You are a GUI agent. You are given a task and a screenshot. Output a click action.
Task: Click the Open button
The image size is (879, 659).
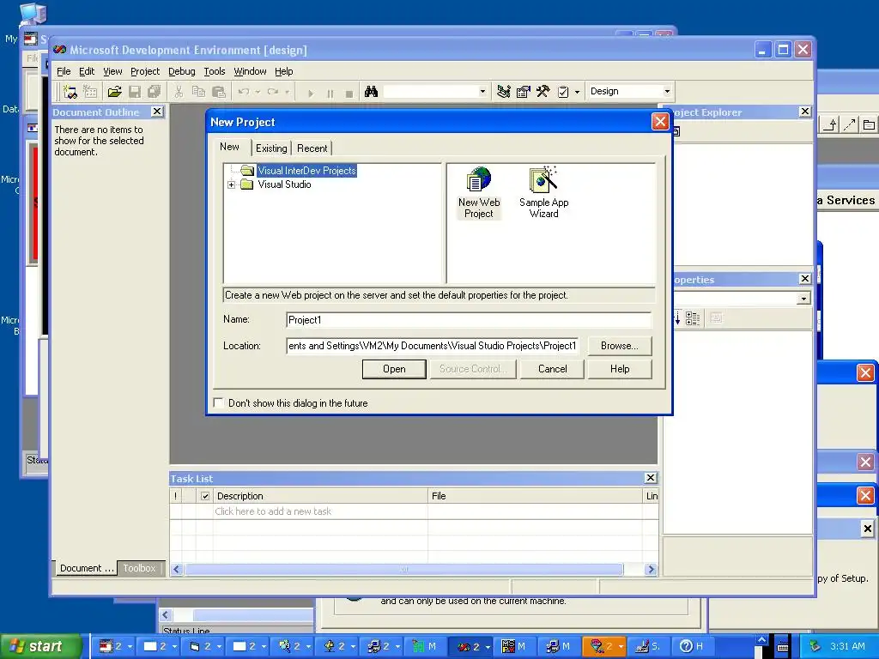(x=394, y=369)
